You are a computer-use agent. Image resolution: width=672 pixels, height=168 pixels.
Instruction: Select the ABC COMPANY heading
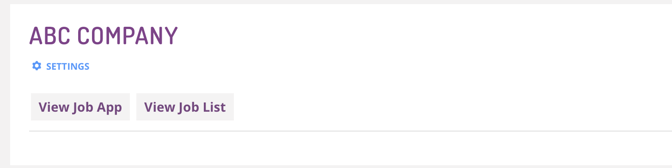104,36
